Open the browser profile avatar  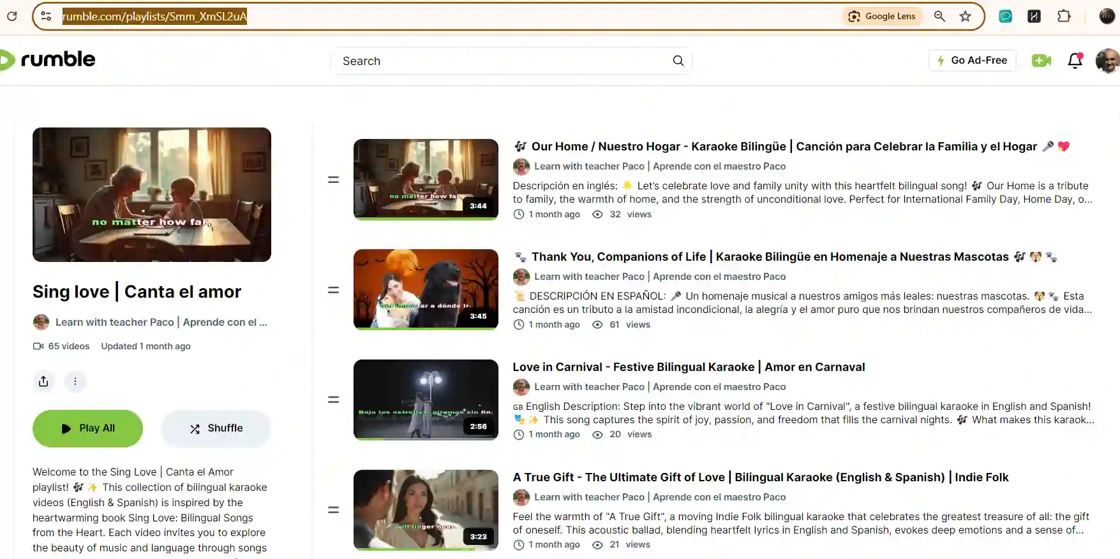point(1107,16)
